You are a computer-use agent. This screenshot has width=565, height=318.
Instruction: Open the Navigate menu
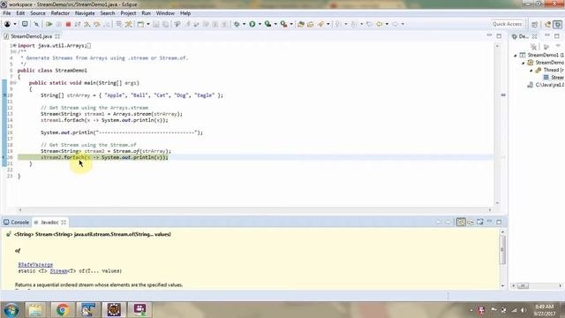click(x=85, y=13)
